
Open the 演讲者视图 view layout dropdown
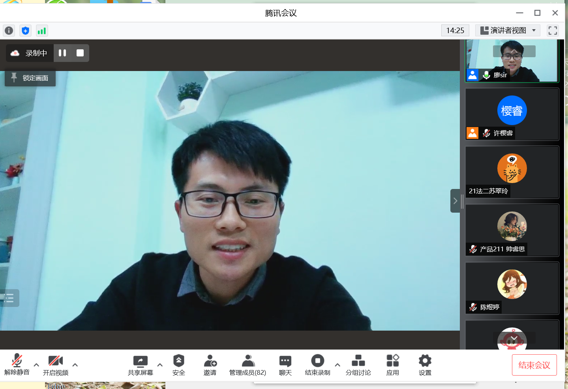click(508, 30)
